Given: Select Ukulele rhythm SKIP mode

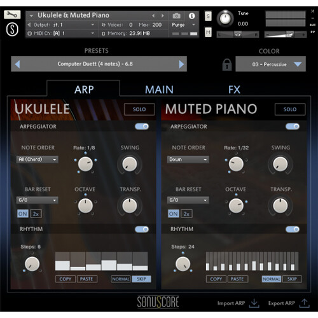Looking at the screenshot, I should (141, 279).
